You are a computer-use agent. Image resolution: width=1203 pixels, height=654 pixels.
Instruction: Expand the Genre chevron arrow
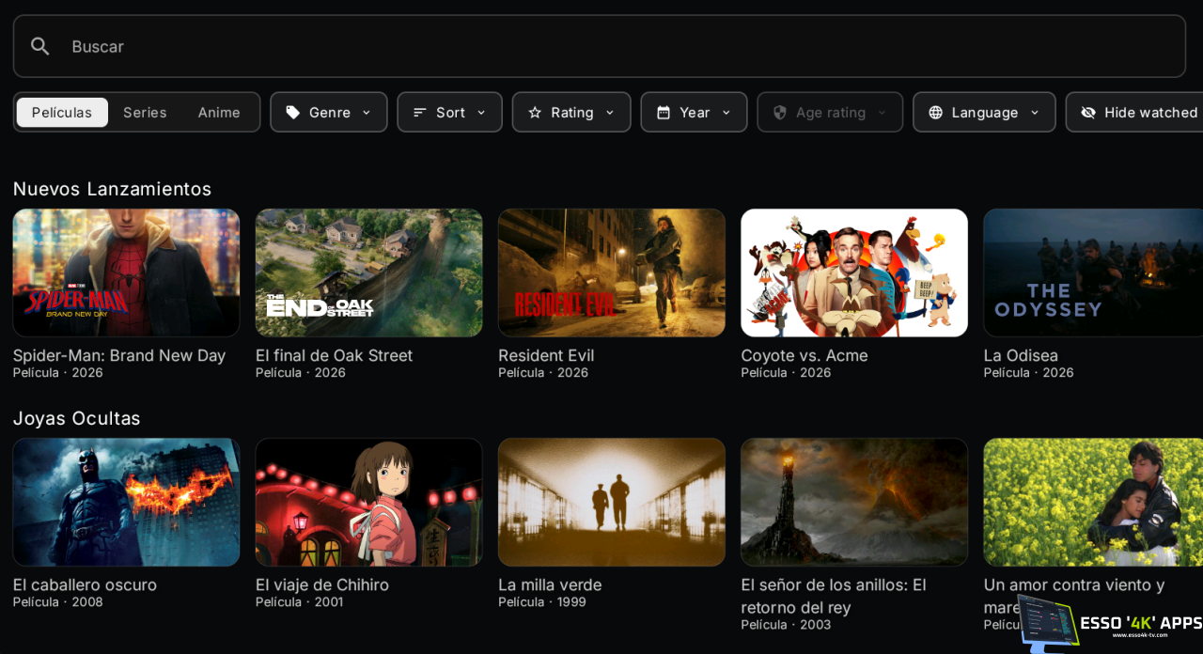(367, 113)
